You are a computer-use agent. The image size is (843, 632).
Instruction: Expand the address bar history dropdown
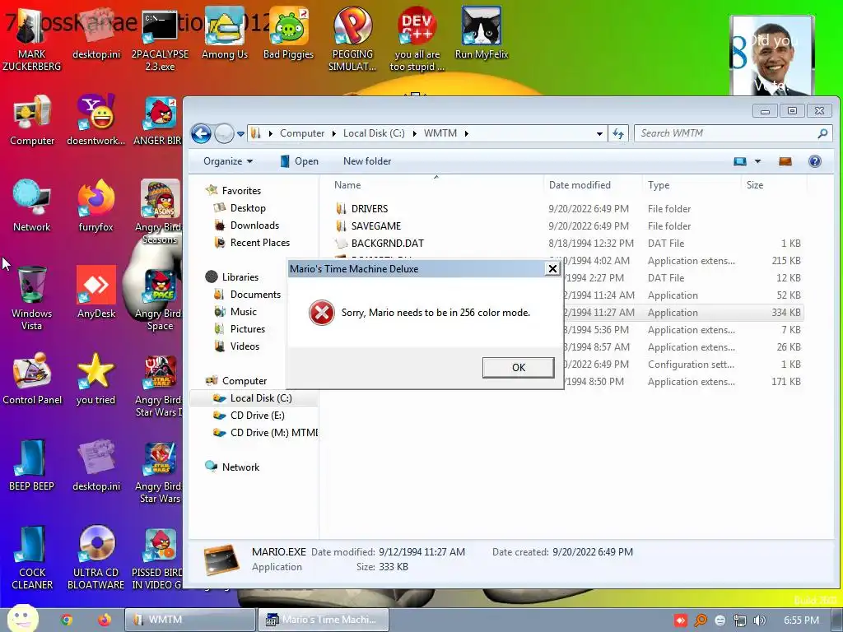599,134
